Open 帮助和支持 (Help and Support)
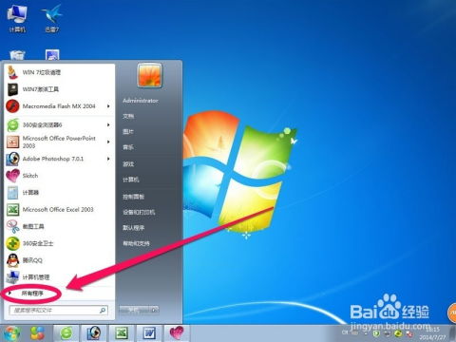Screen dimensions: 456x342 coord(136,243)
